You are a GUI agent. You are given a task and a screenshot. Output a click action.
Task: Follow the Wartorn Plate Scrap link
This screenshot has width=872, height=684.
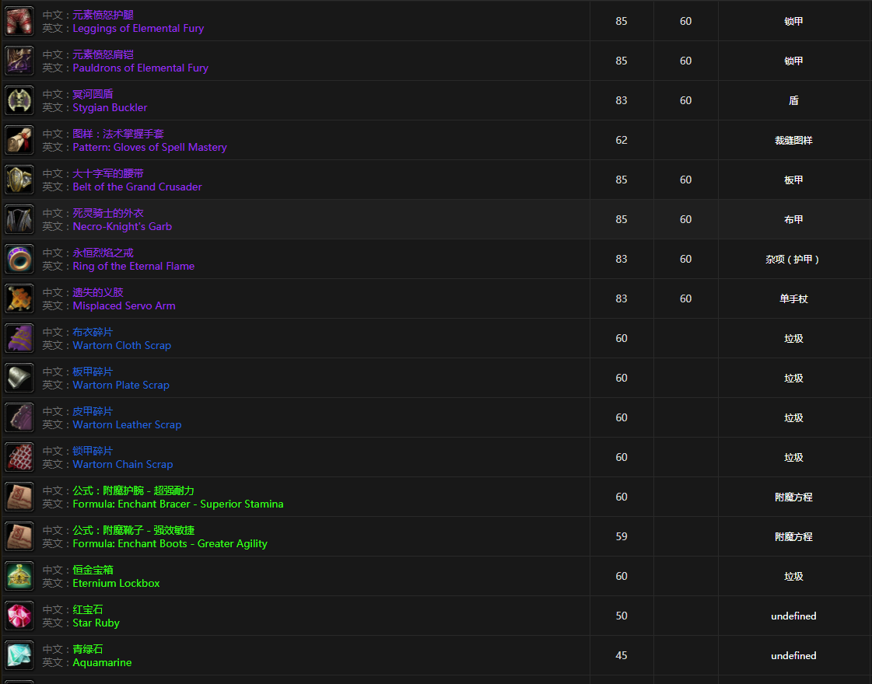121,385
